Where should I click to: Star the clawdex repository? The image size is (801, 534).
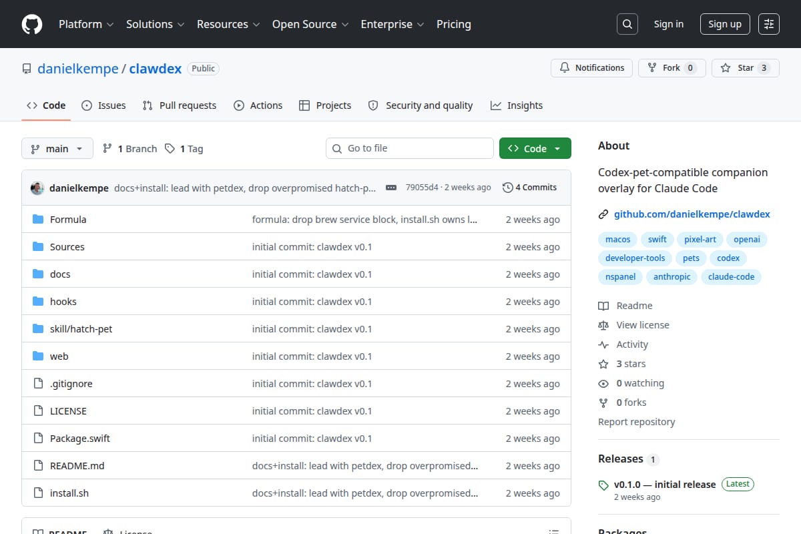(746, 68)
